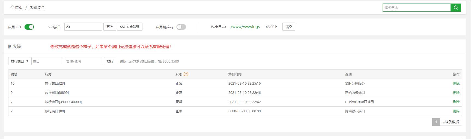The height and width of the screenshot is (139, 471).
Task: Click 清空 to clear web logs
Action: point(288,27)
